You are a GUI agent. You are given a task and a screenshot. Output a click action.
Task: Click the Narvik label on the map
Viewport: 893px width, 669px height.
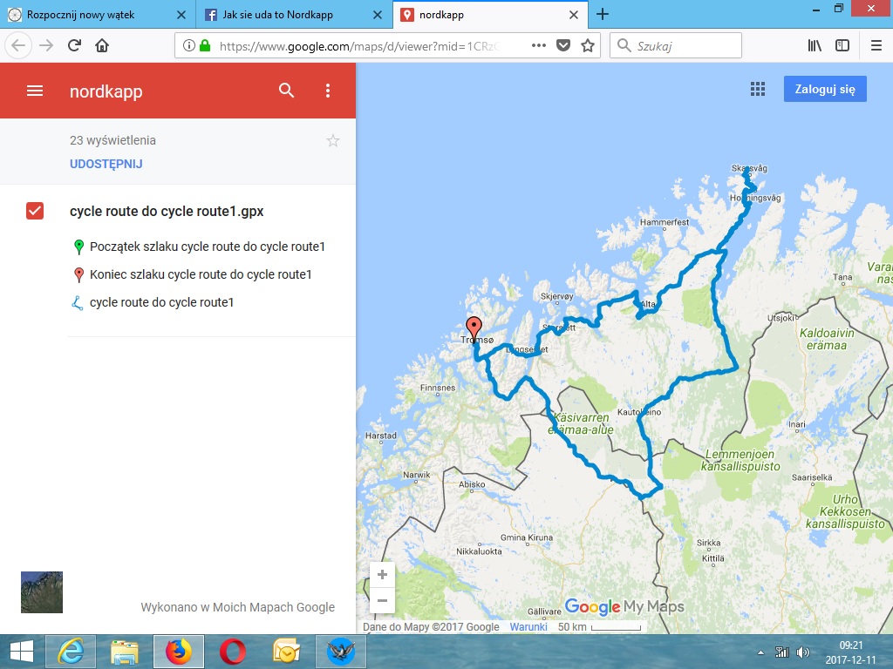(x=416, y=475)
